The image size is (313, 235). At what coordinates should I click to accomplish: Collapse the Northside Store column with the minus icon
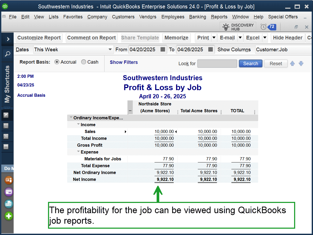(x=130, y=111)
